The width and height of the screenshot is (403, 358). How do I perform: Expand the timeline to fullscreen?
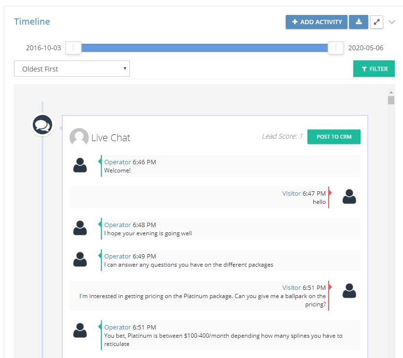[376, 22]
